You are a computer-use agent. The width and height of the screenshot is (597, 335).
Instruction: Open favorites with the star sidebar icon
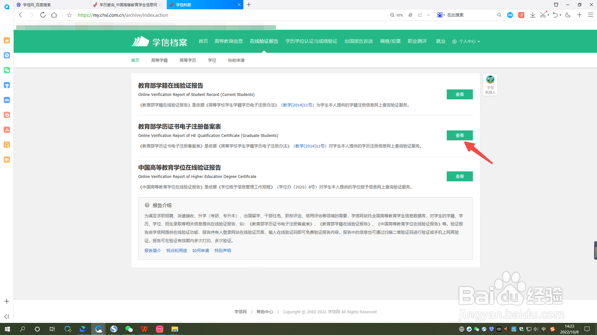7,41
